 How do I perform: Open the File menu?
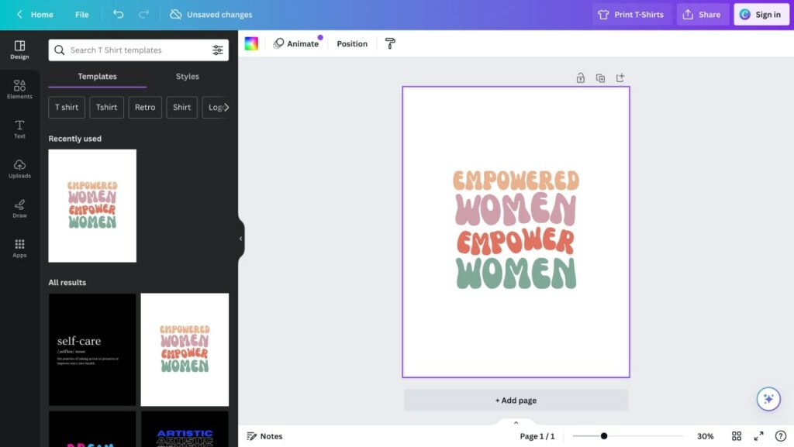[81, 14]
